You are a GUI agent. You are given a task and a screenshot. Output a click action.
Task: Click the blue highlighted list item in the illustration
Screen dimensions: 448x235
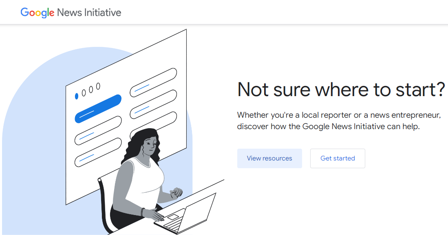click(x=98, y=108)
